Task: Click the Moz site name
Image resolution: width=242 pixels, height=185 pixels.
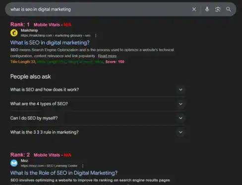Action: [x=24, y=161]
